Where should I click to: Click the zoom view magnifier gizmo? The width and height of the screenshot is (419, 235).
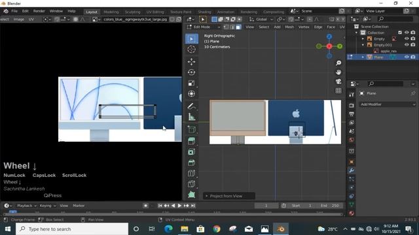coord(338,63)
